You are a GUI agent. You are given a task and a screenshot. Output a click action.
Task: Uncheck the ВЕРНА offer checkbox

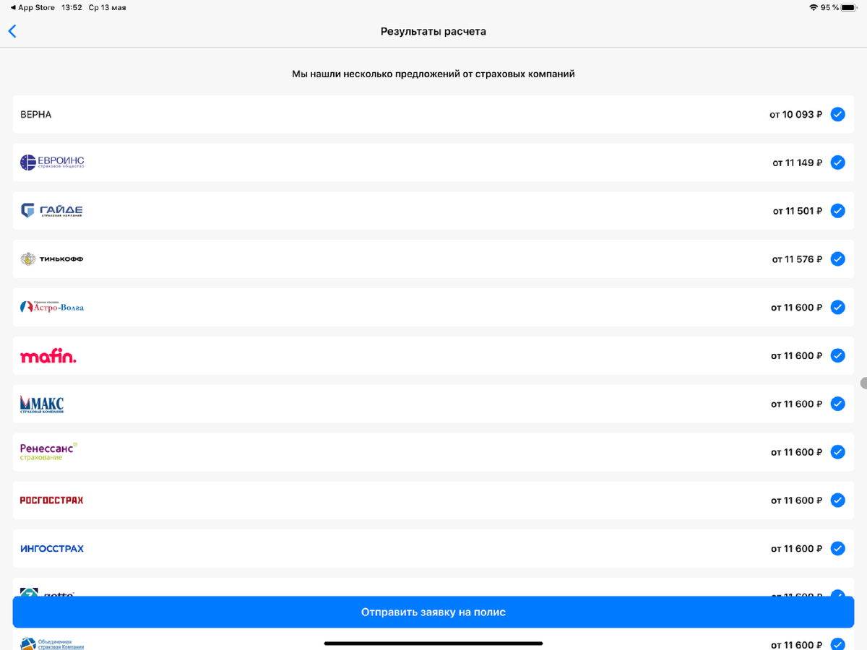click(837, 114)
